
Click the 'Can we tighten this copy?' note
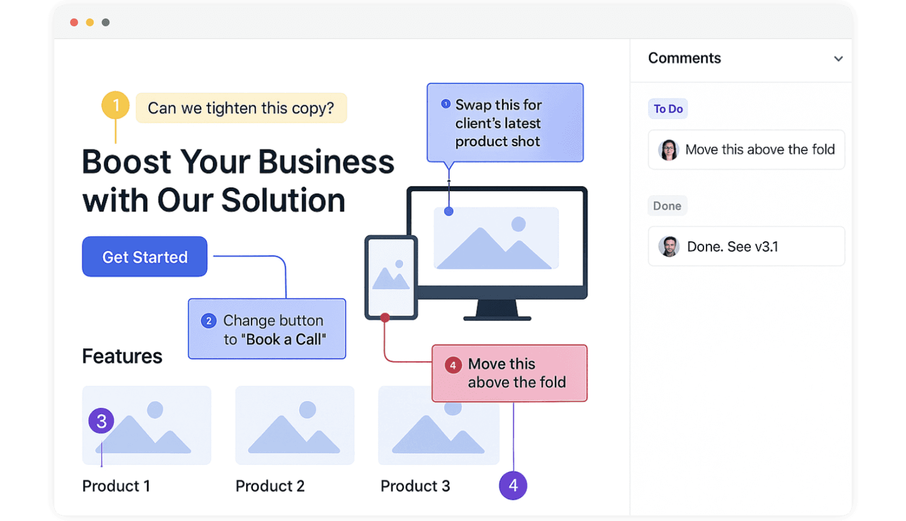[241, 108]
